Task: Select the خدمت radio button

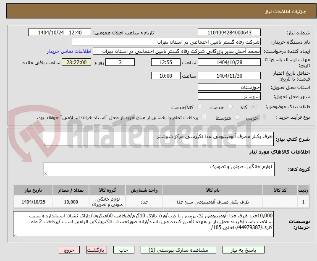Action: pyautogui.click(x=230, y=107)
